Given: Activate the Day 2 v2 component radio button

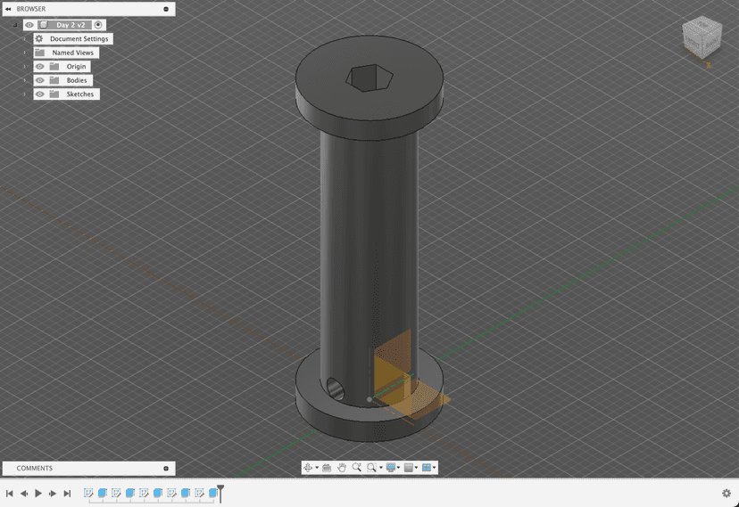Looking at the screenshot, I should 98,25.
